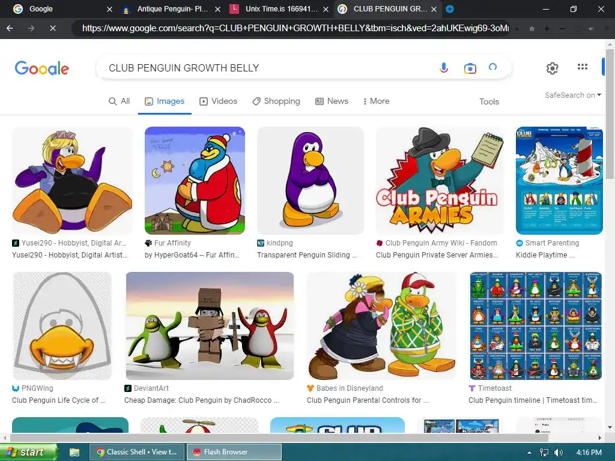Image resolution: width=615 pixels, height=461 pixels.
Task: Switch to News results
Action: tap(332, 101)
